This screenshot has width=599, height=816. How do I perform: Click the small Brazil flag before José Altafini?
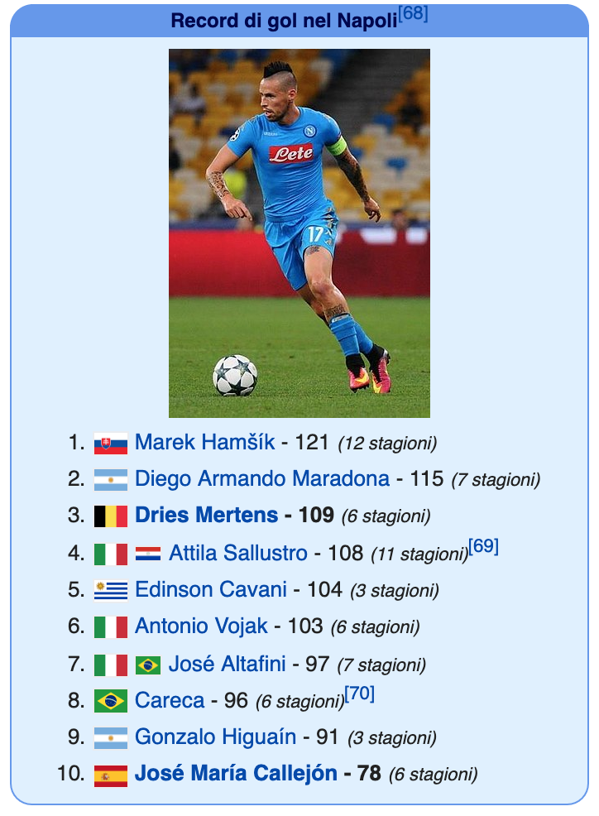148,665
